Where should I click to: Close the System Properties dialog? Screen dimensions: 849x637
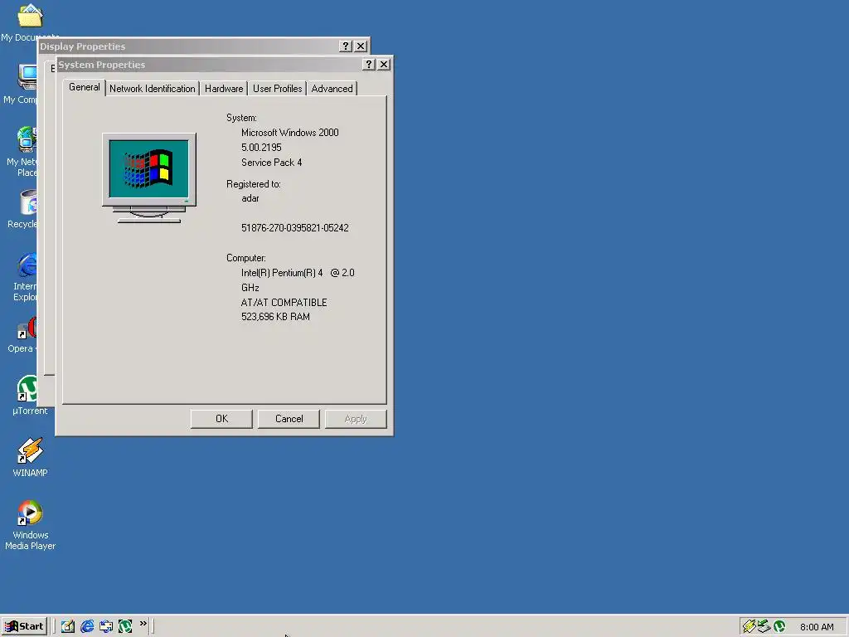point(384,65)
